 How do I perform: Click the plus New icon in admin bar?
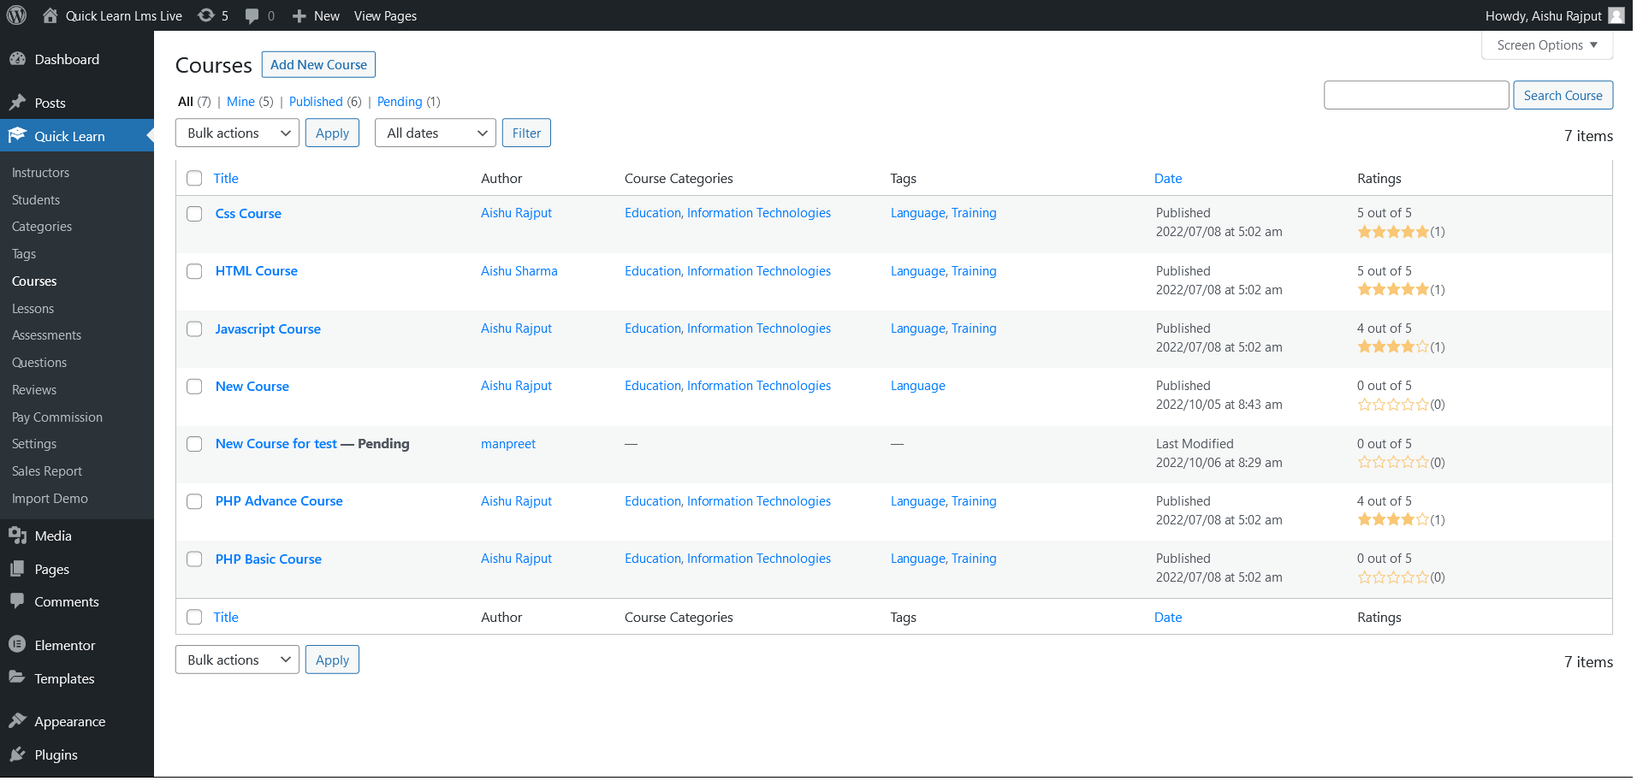[x=299, y=16]
